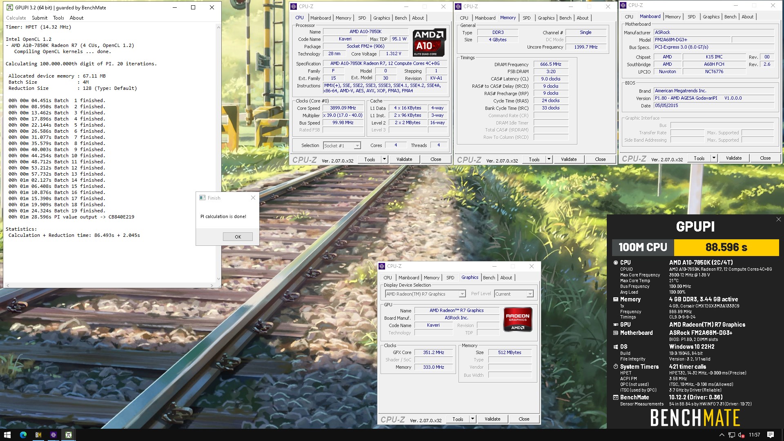This screenshot has width=784, height=441.
Task: Click DRAM Frequency value 666.5 MHz
Action: [551, 64]
